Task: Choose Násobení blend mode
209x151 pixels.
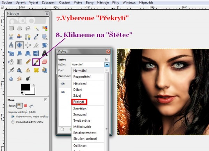Action: pyautogui.click(x=80, y=84)
